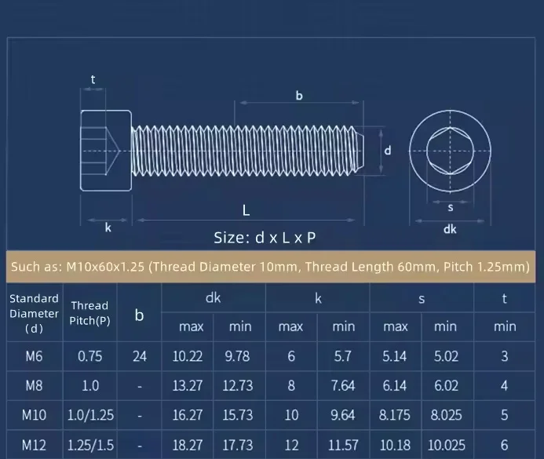Click the 18.27 dk max value
Screen dimensions: 544x459
point(188,445)
